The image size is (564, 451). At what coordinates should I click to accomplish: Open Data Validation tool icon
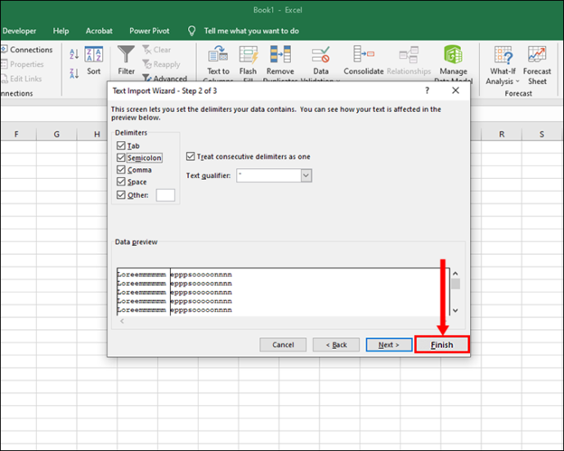coord(320,54)
